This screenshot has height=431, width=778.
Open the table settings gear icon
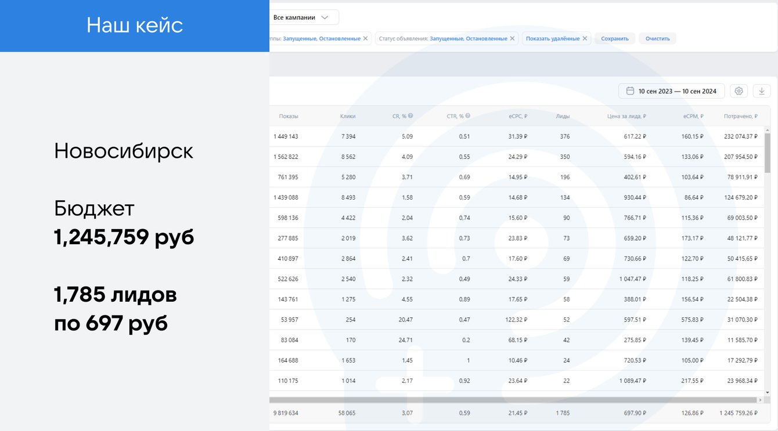pyautogui.click(x=739, y=91)
